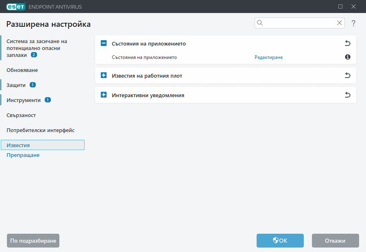
Task: Click revert icon for Известия на работния плот
Action: tap(348, 75)
